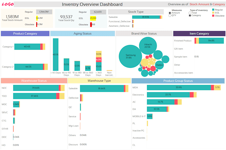Viewport: 226px width, 150px height.
Task: Open the Stock Type panel header
Action: (x=136, y=12)
